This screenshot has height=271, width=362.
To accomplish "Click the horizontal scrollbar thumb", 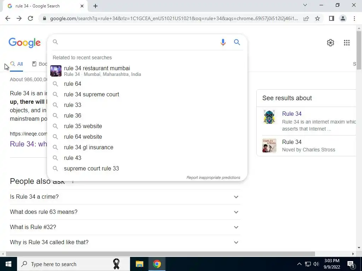I will pos(160,254).
